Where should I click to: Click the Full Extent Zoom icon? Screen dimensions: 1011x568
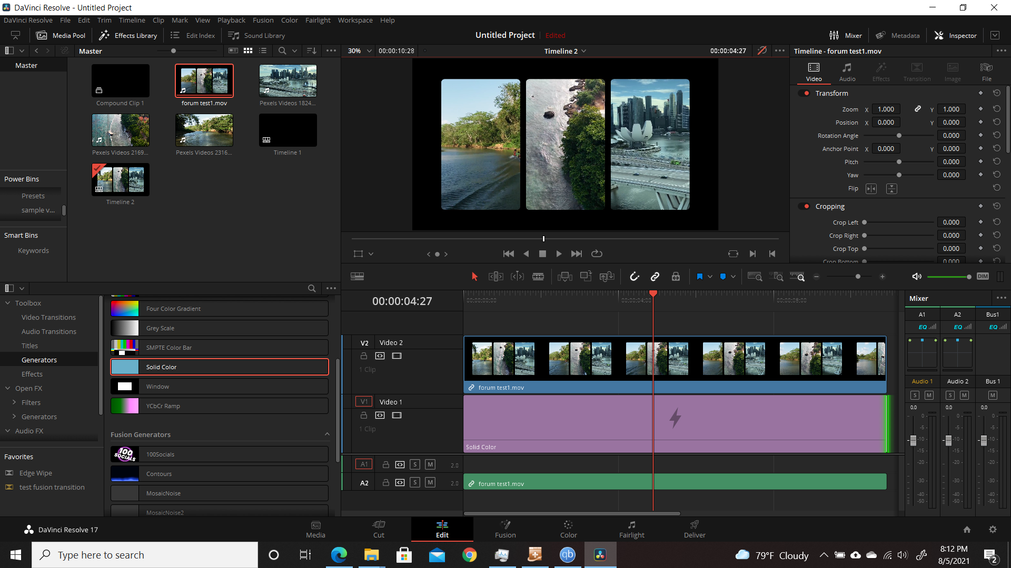(755, 277)
